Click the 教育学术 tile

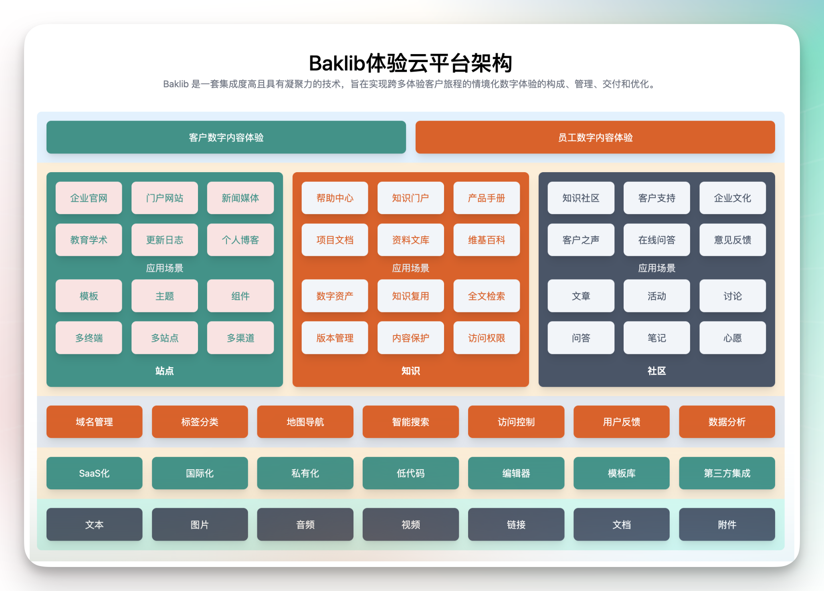[x=89, y=240]
